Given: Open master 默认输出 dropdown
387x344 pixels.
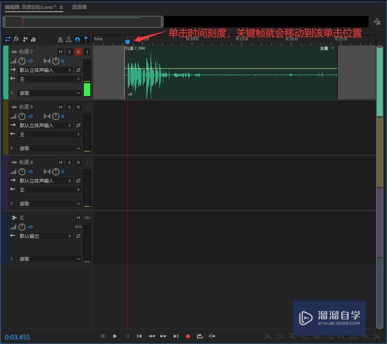Looking at the screenshot, I should [45, 236].
